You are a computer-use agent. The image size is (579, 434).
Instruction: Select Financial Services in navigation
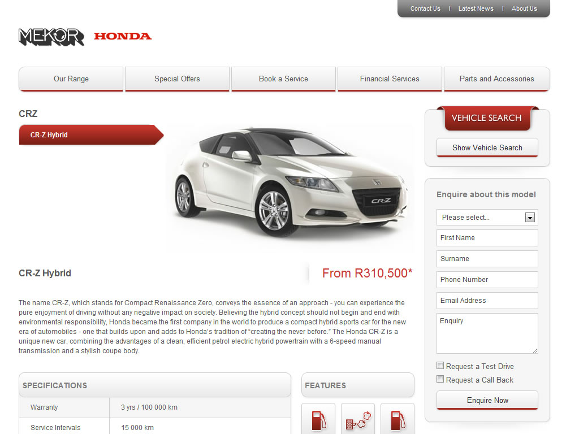coord(390,79)
